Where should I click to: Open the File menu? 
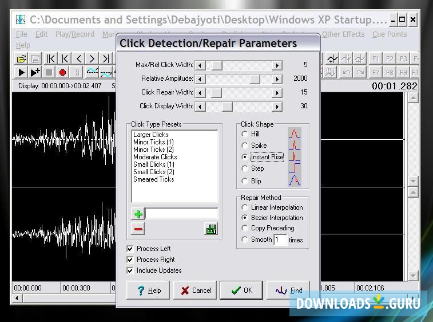pyautogui.click(x=22, y=34)
